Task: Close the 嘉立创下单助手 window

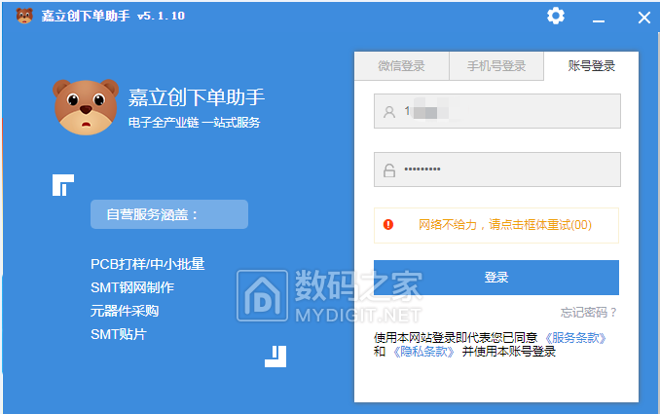Action: [643, 16]
